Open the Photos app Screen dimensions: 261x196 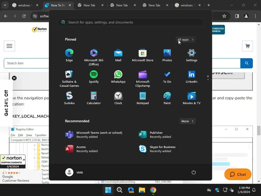pyautogui.click(x=167, y=55)
